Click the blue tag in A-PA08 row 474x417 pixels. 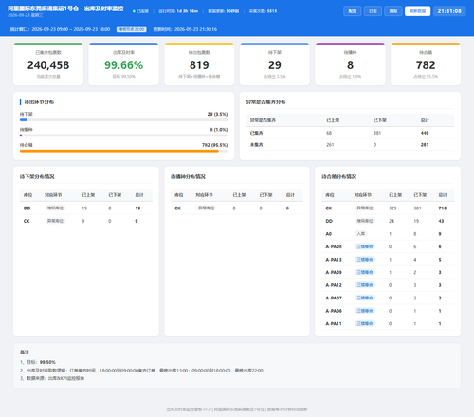pos(365,246)
